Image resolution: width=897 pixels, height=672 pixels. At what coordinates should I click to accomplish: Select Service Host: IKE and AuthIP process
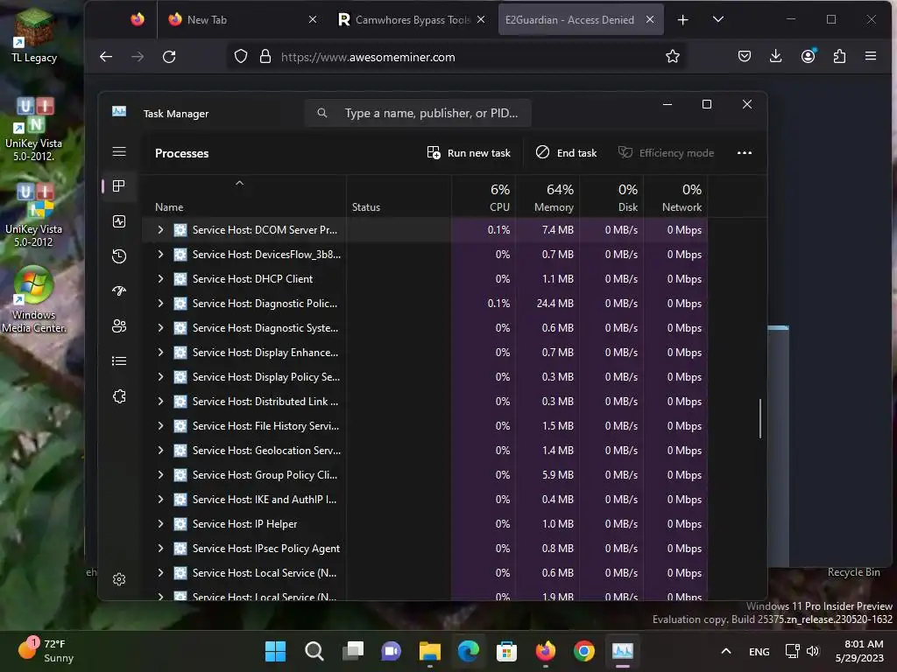click(x=425, y=500)
